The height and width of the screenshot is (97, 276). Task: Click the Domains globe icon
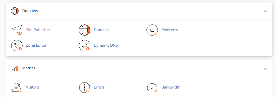84,30
